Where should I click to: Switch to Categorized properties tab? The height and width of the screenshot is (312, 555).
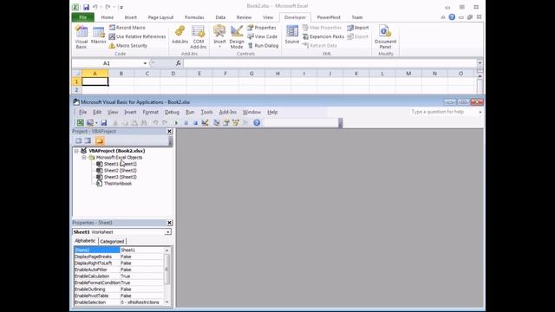click(112, 241)
